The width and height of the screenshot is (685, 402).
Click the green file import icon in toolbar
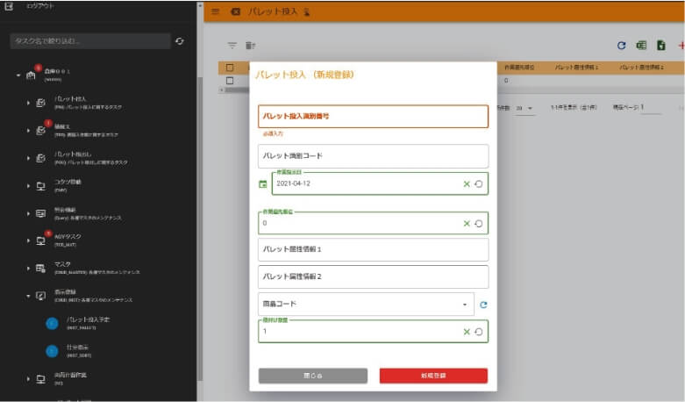coord(661,45)
